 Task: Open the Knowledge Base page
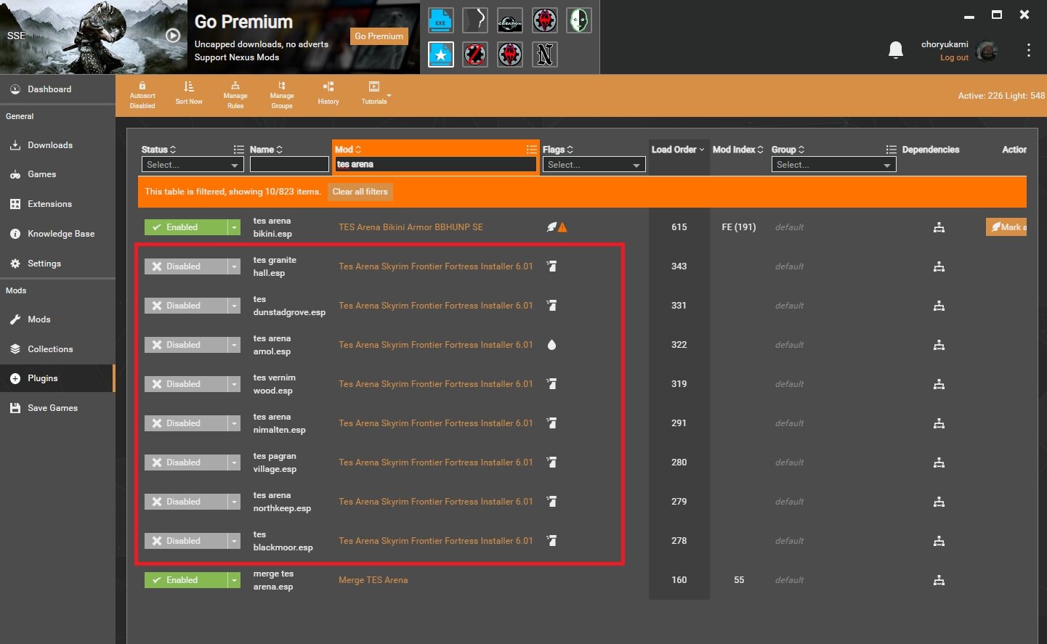[x=57, y=234]
